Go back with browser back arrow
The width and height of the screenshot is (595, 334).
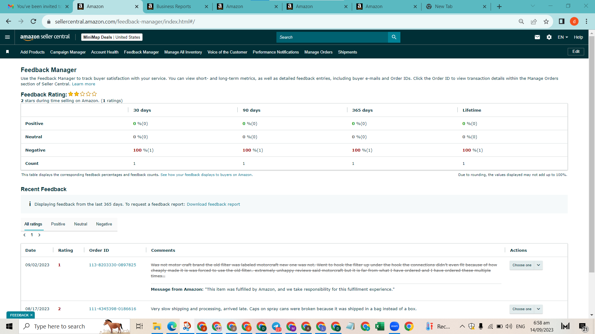8,21
